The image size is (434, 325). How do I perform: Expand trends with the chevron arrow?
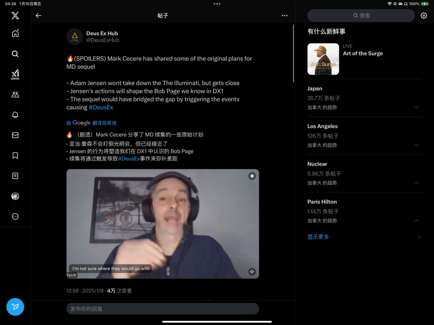(419, 237)
